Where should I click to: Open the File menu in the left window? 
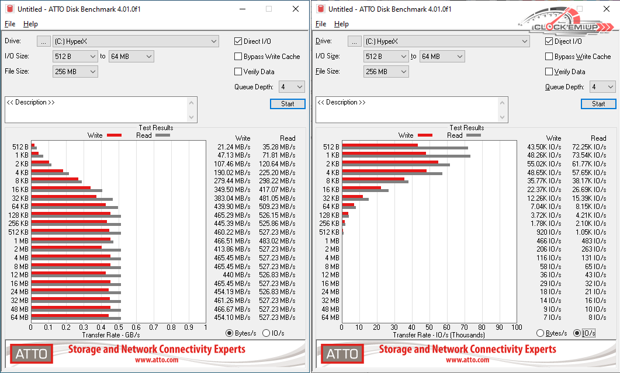coord(10,24)
